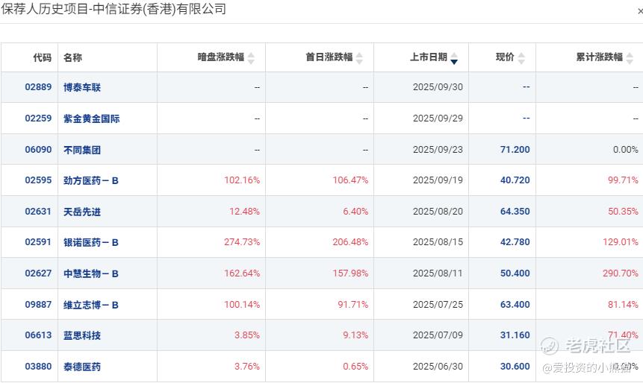Open 银诺医药-B stock page
The image size is (643, 383).
[91, 243]
